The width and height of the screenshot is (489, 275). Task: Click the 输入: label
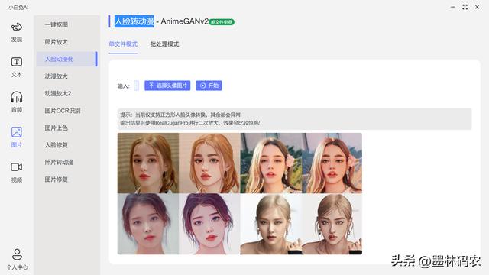124,86
